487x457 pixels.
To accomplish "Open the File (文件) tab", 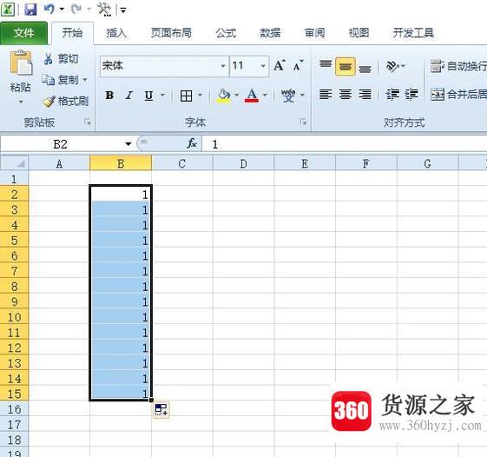I will click(x=23, y=33).
